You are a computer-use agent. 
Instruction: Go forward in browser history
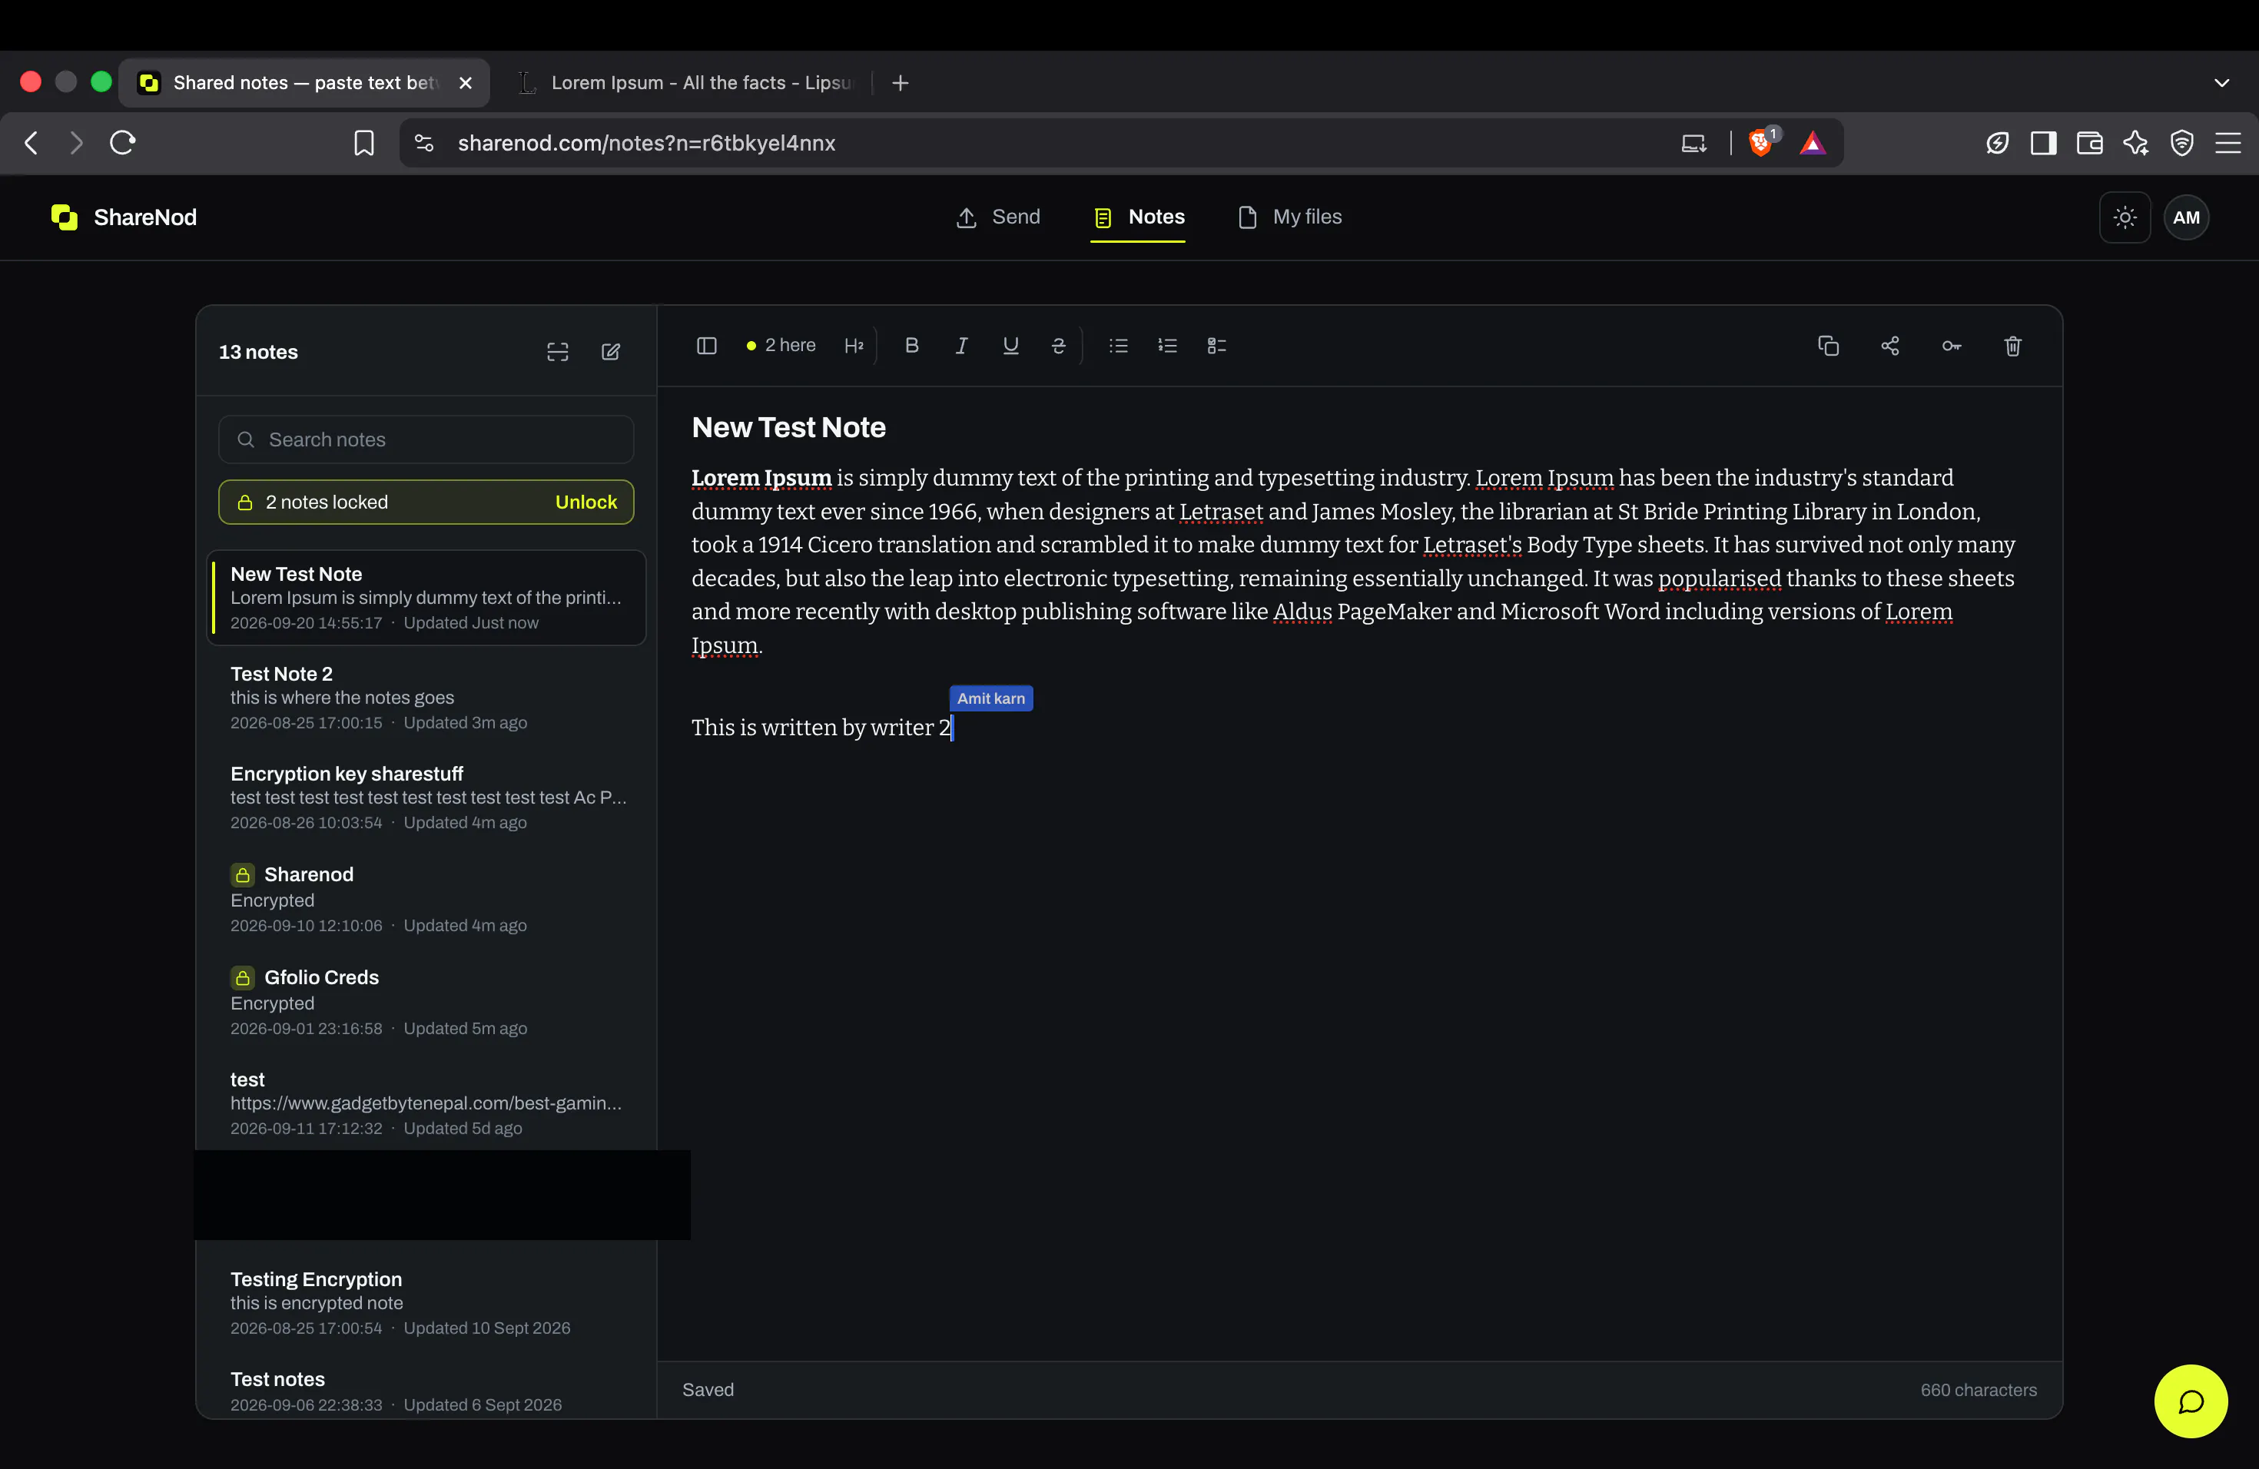77,144
